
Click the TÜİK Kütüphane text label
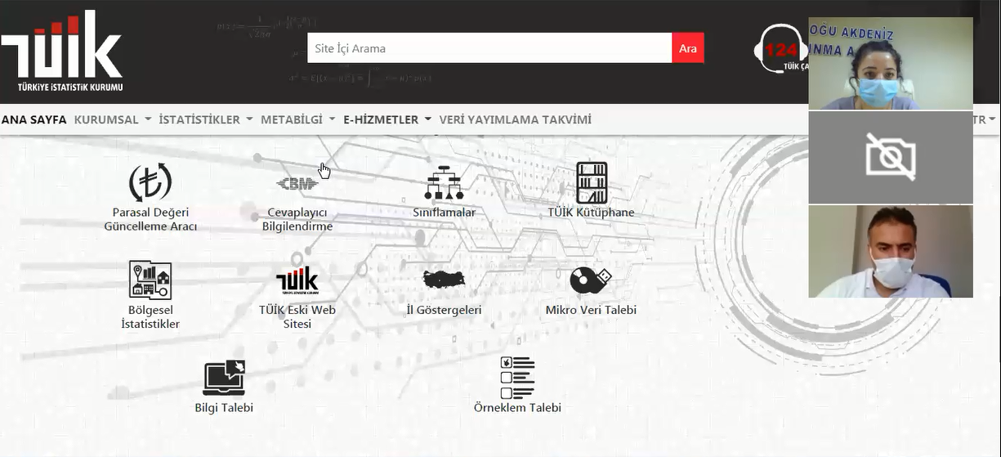pos(591,213)
